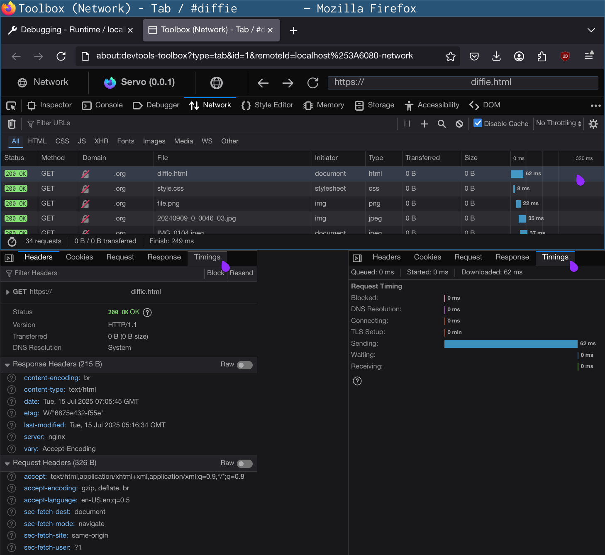Click the Sending timing bar
605x555 pixels.
(x=510, y=344)
